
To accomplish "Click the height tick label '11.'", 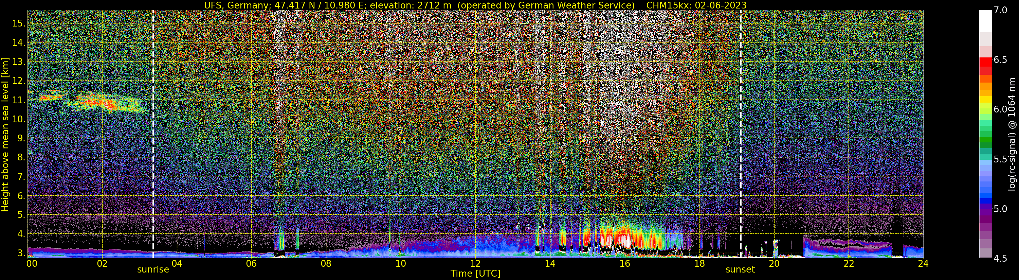I will point(19,100).
